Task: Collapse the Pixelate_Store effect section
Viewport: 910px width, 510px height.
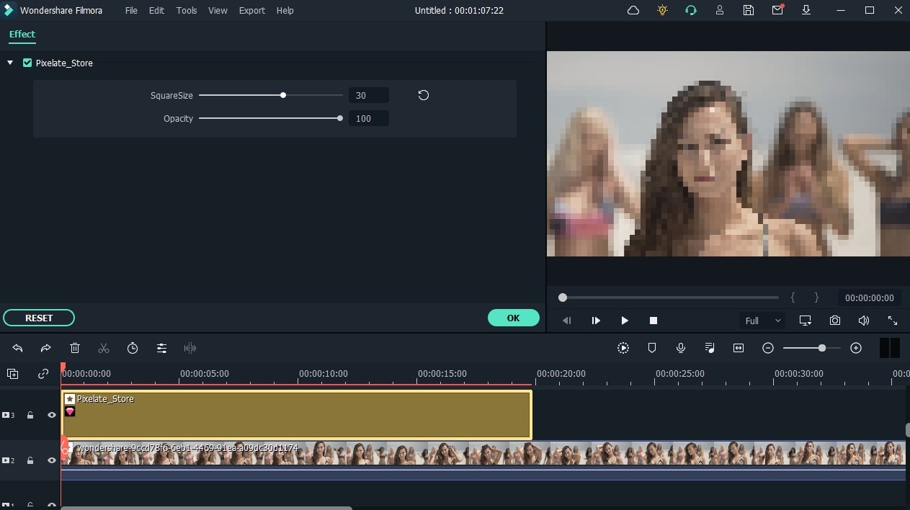Action: click(10, 63)
